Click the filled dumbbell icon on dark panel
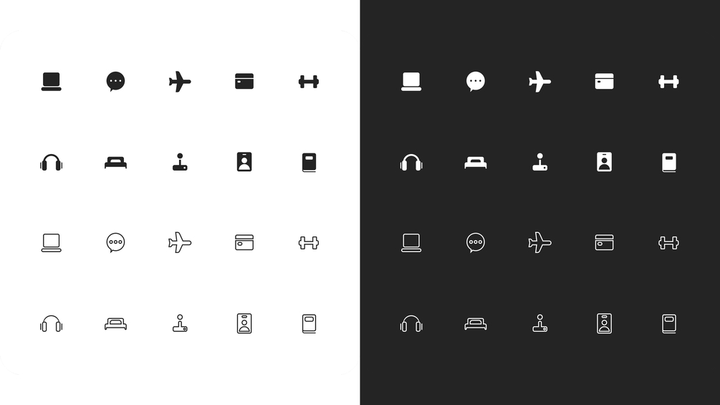Screen dimensions: 720x405 [x=668, y=82]
